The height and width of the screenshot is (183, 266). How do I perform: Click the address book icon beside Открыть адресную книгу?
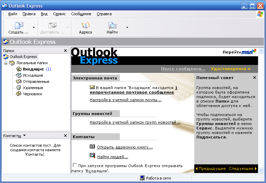[x=92, y=147]
